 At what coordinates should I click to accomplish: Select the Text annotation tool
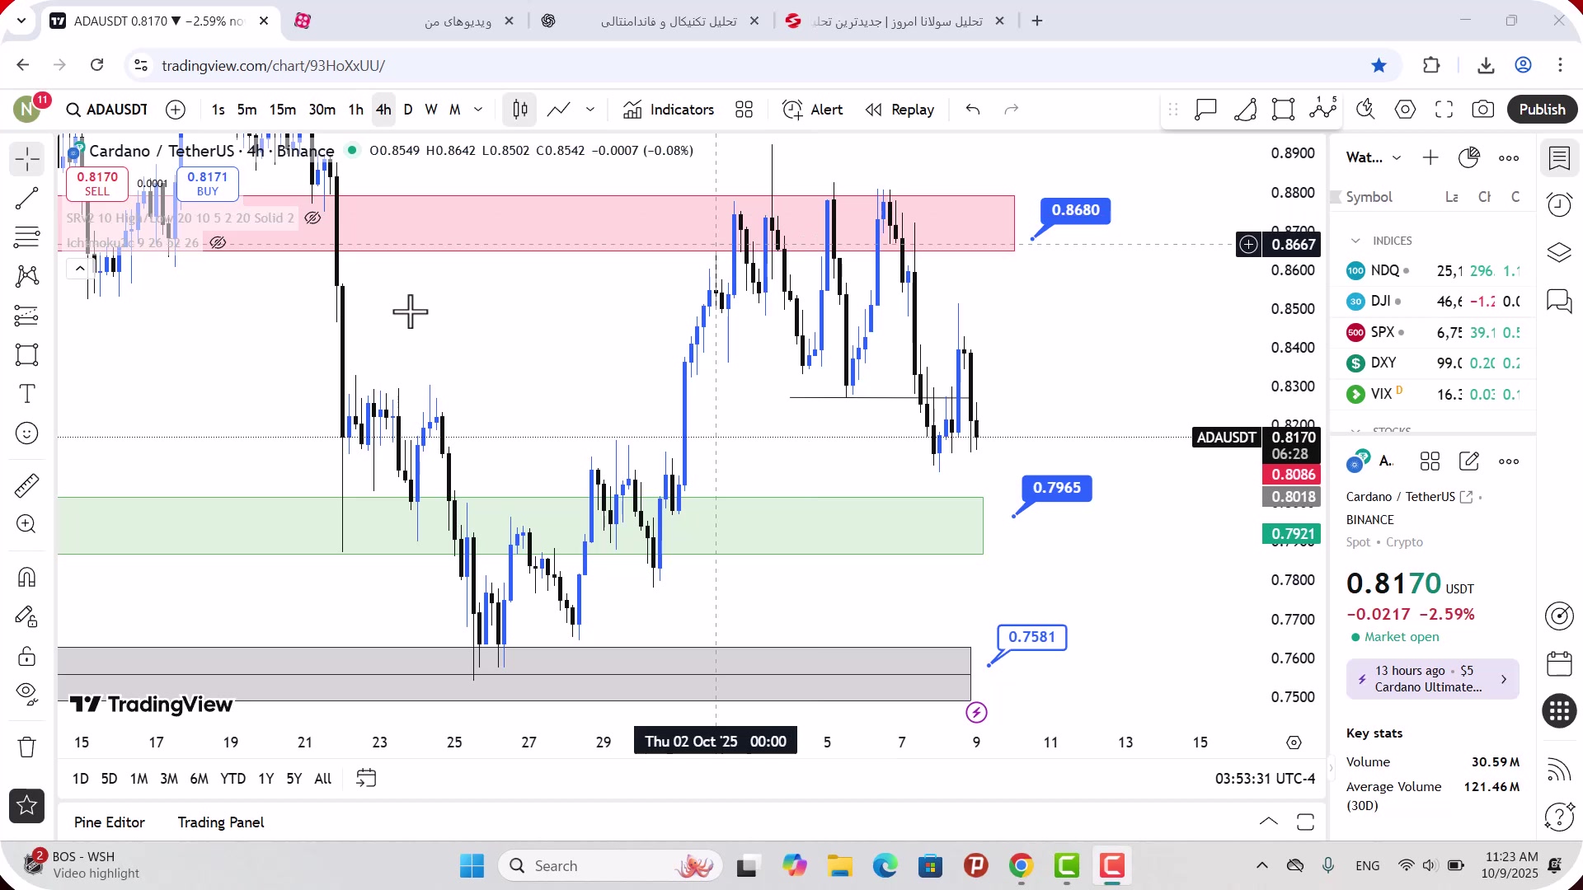[x=27, y=394]
